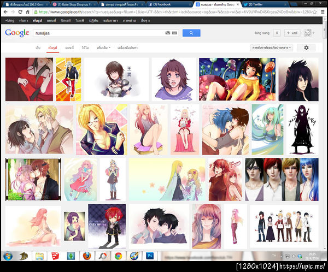Switch to the Maps results tab
The width and height of the screenshot is (328, 272).
(69, 48)
